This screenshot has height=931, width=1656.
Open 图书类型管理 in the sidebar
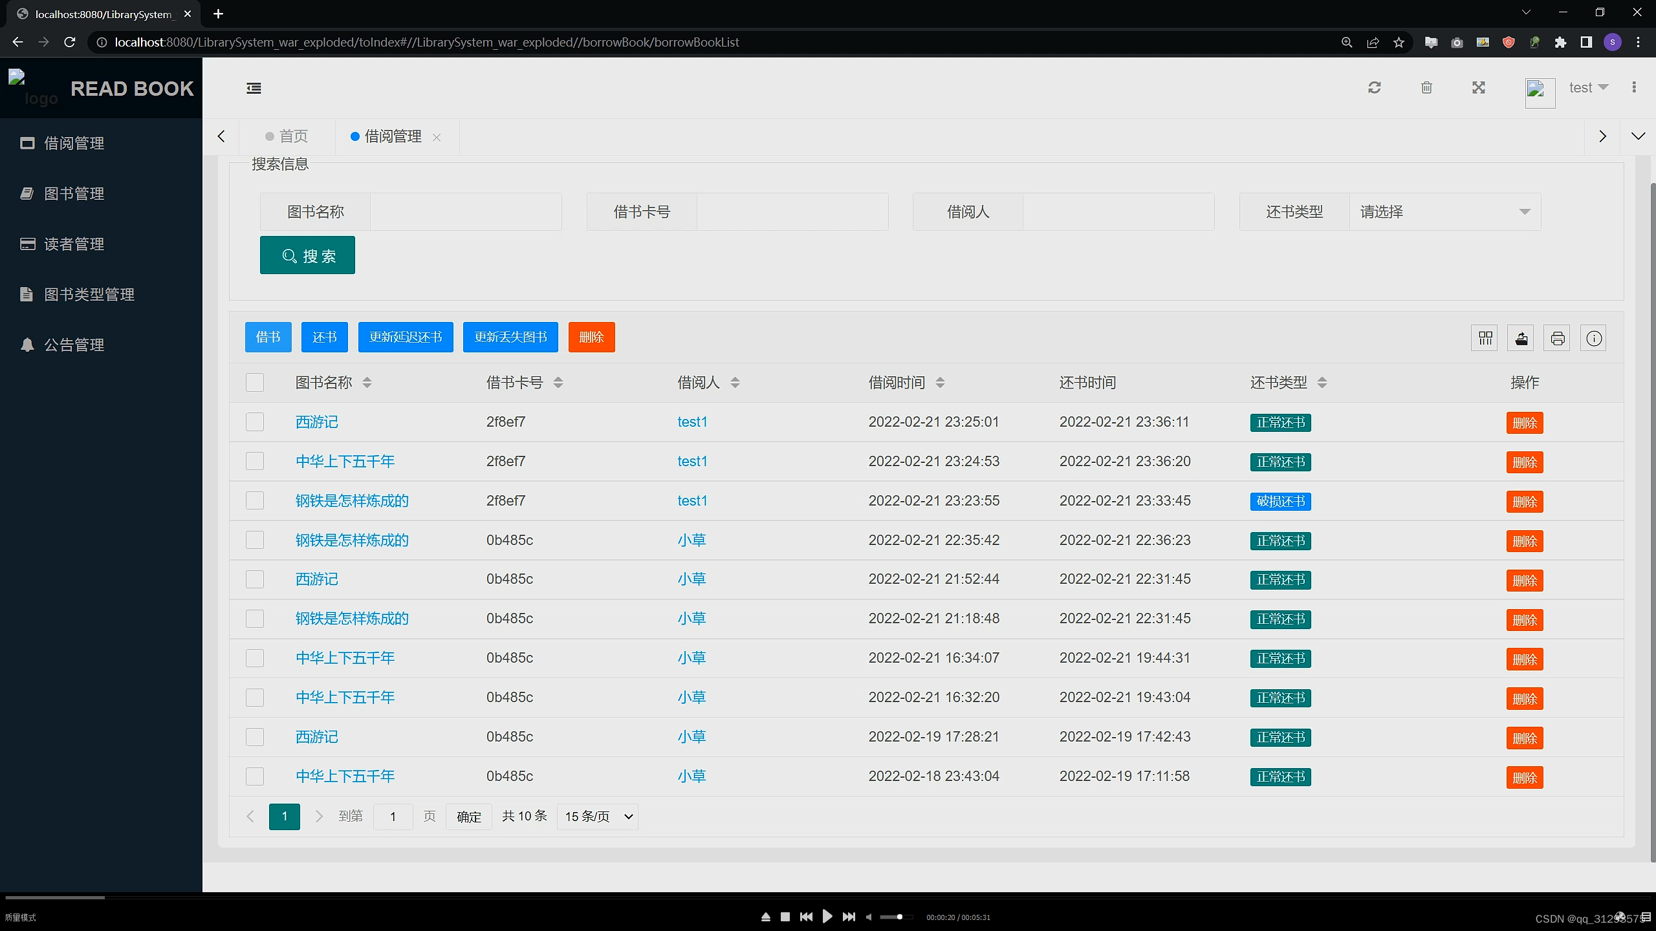89,295
